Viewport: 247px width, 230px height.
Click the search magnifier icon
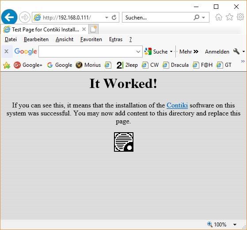(x=197, y=17)
